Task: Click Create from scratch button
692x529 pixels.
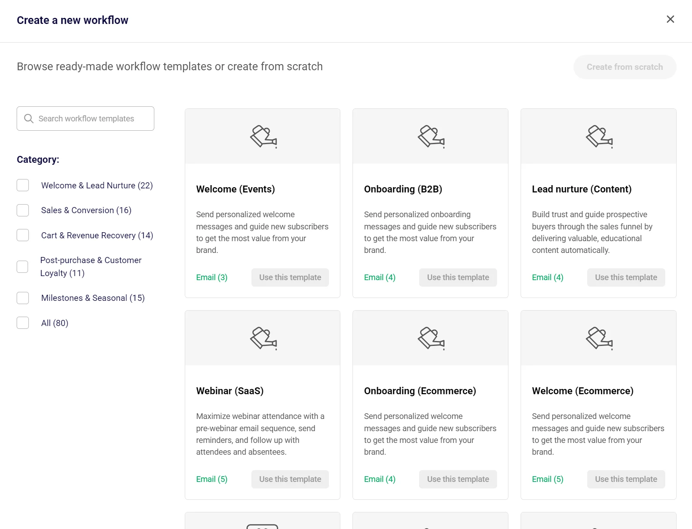Action: (x=625, y=67)
